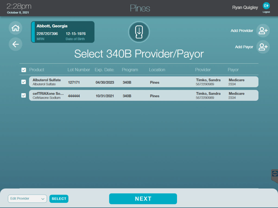Open the Abbott, Georgia patient card
Image resolution: width=278 pixels, height=208 pixels.
click(63, 32)
